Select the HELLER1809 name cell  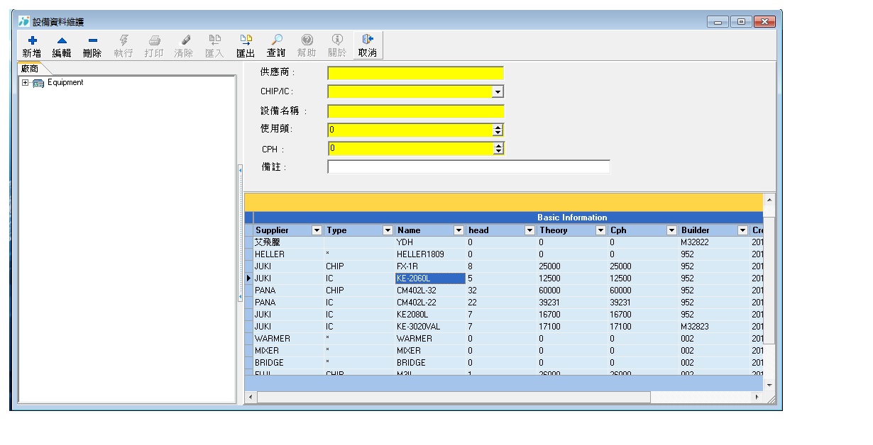point(430,254)
